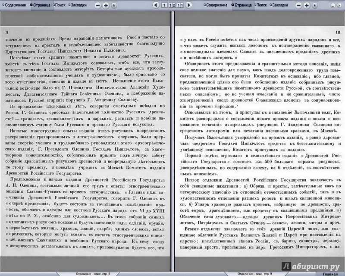Image resolution: width=345 pixels, height=276 pixels.
Task: Zoom in the right page
Action: pyautogui.click(x=307, y=6)
